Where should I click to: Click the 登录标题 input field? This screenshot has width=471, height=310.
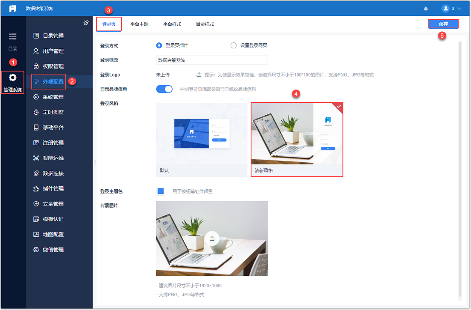tap(212, 60)
